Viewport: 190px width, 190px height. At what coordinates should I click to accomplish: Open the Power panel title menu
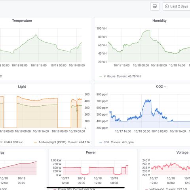(x=91, y=152)
